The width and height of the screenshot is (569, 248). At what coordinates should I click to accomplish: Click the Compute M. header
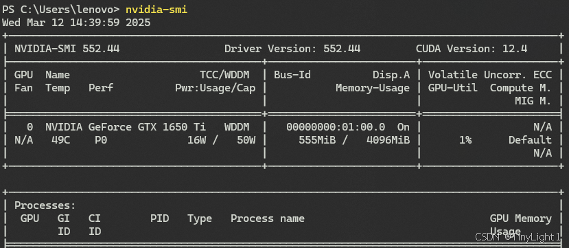[x=521, y=88]
